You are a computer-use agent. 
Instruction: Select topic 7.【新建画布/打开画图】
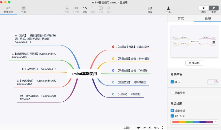tap(34, 55)
